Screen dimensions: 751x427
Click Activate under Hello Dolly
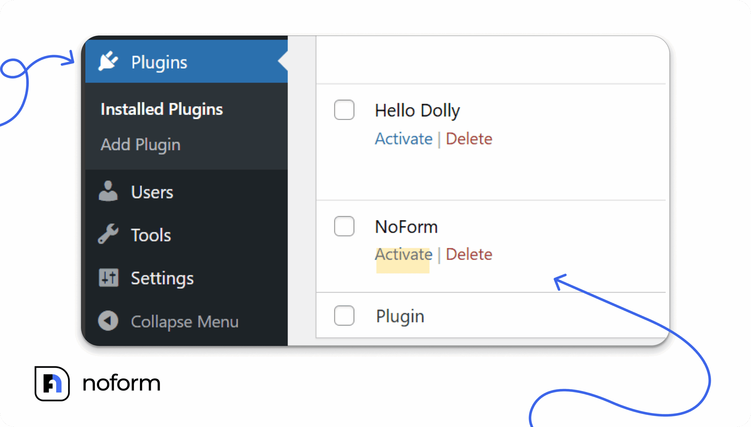pos(404,138)
